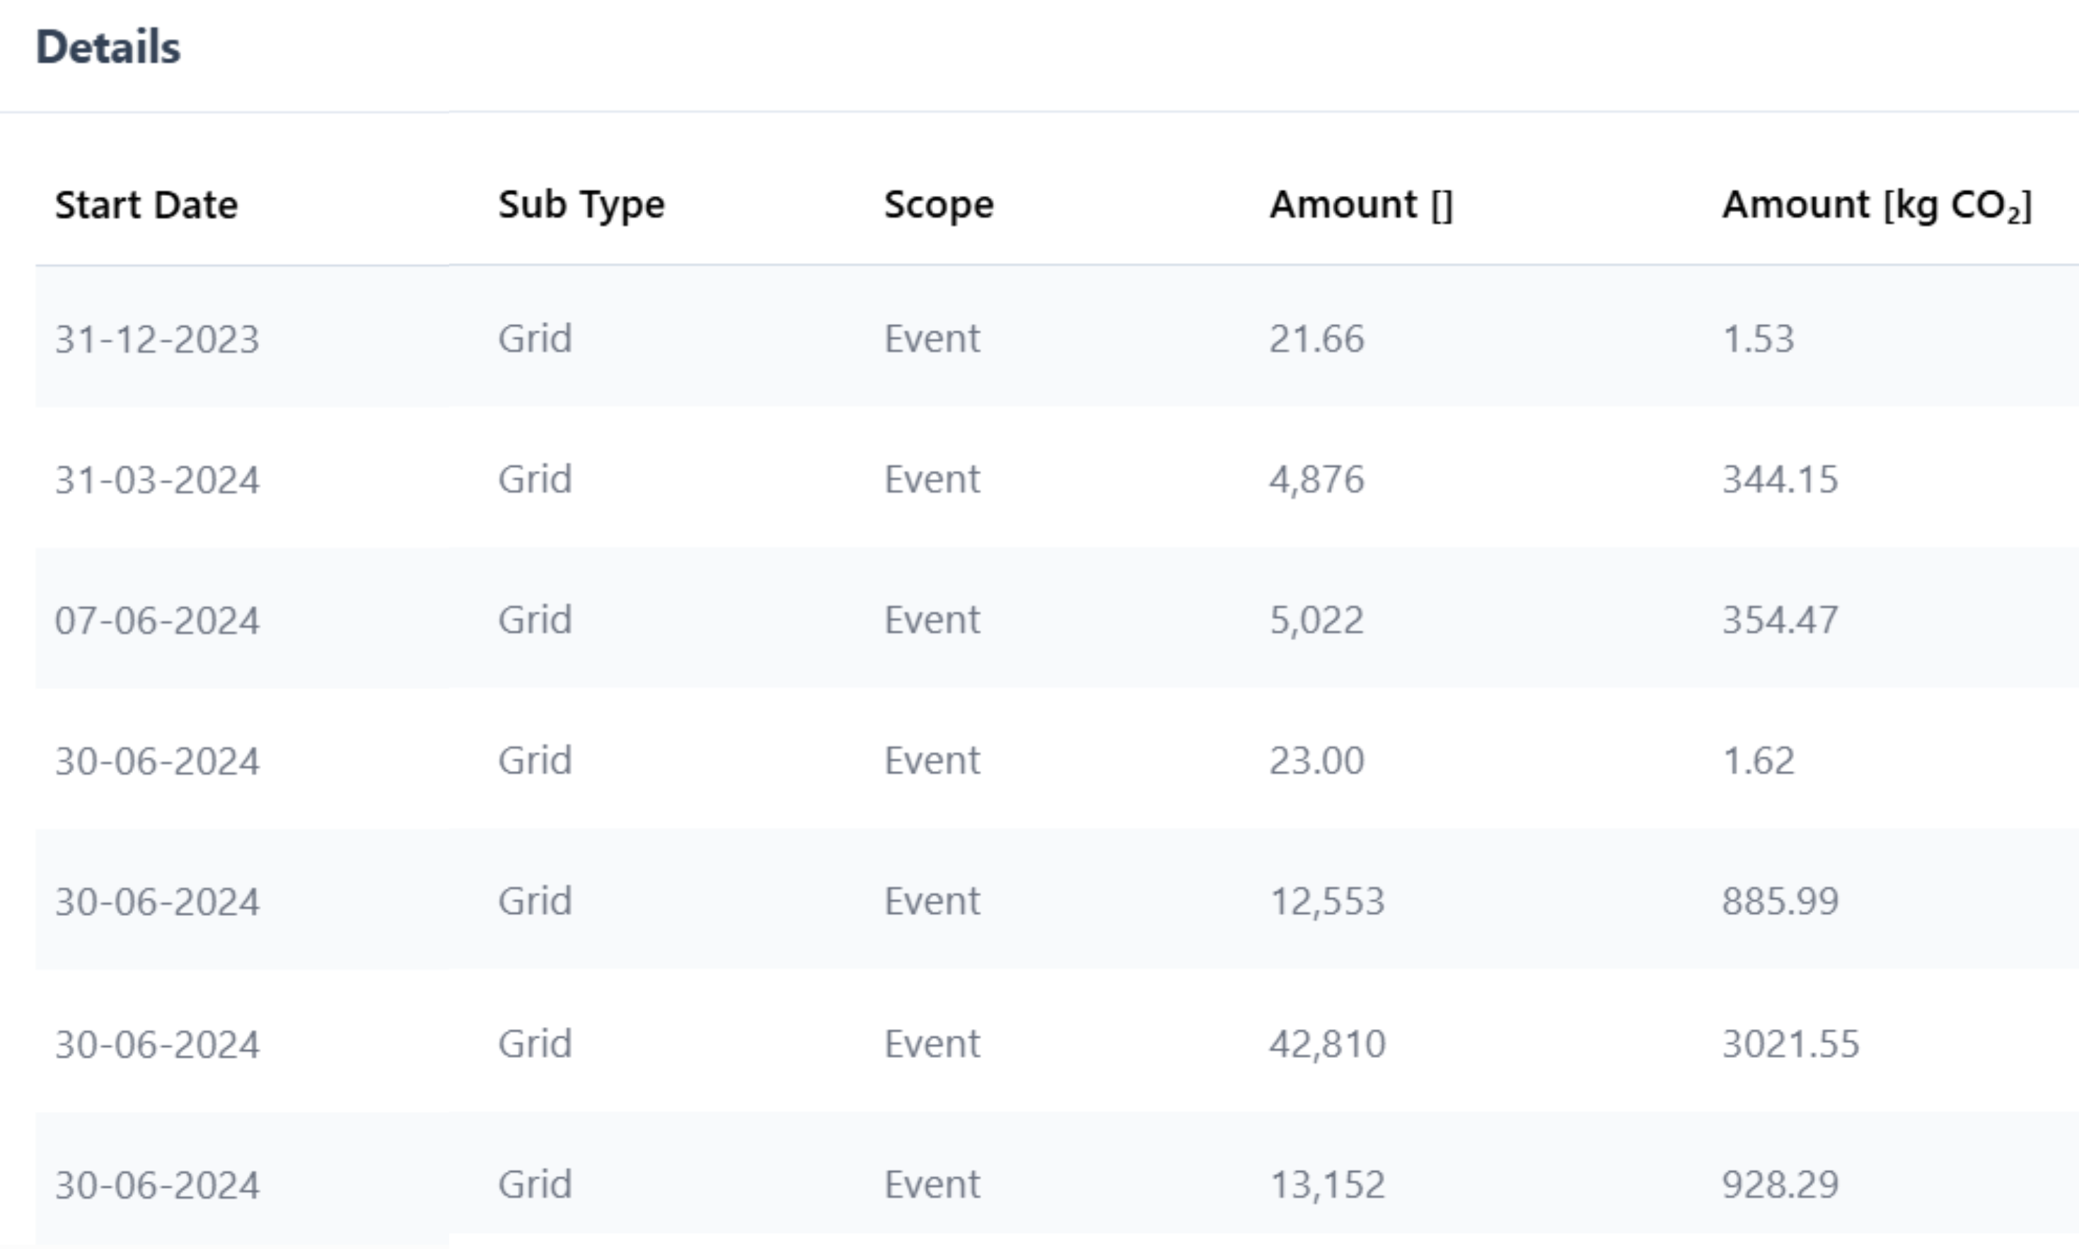This screenshot has width=2079, height=1249.
Task: Click the amount cell showing 13,152
Action: pyautogui.click(x=1326, y=1185)
